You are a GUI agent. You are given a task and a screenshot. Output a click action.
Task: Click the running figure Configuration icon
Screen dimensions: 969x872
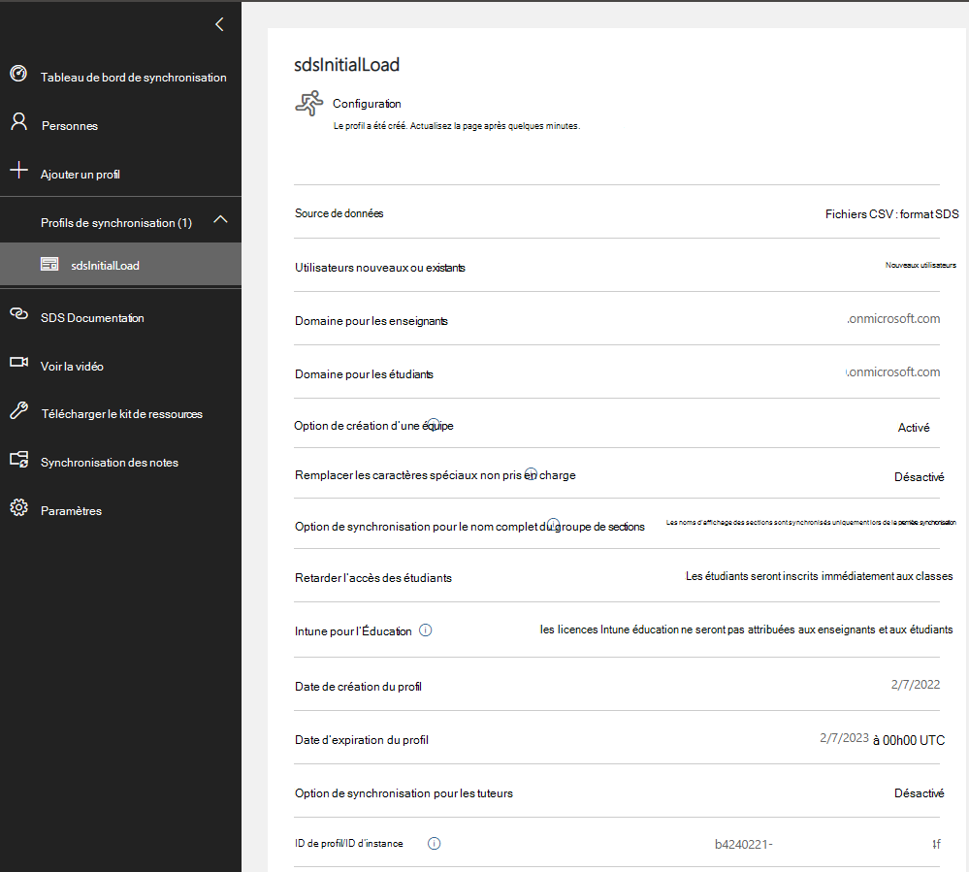308,104
